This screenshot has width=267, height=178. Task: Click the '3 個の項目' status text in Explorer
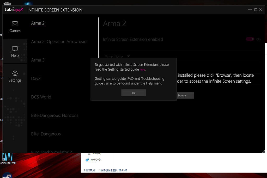[x=89, y=170]
